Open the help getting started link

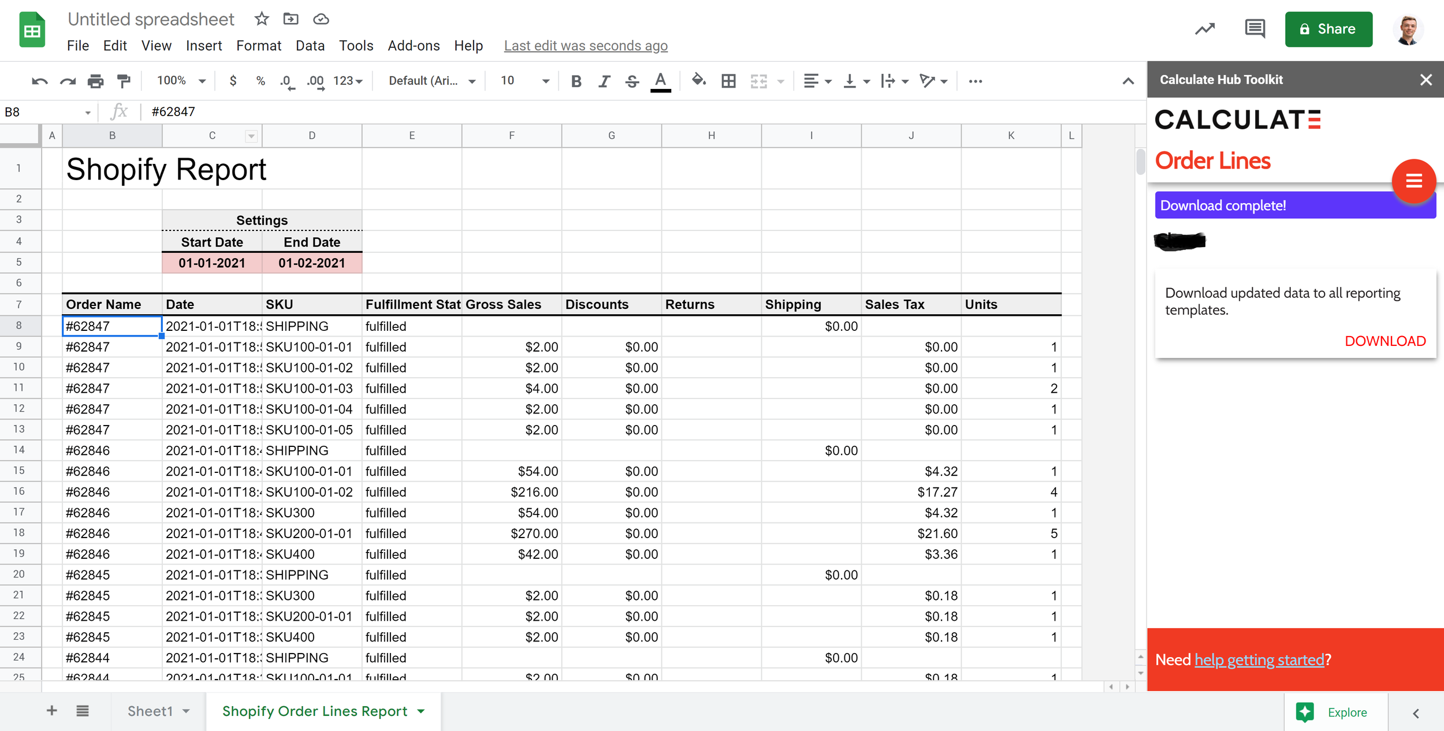pos(1259,659)
